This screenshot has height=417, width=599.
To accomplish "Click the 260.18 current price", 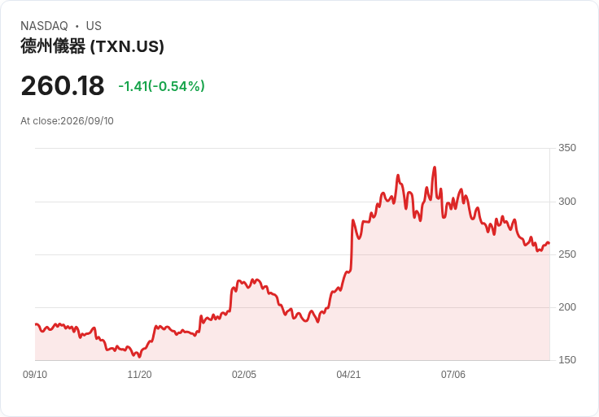I will pos(63,85).
